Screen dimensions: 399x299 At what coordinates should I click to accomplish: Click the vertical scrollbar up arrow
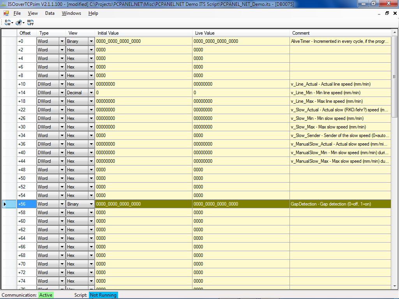coord(395,32)
